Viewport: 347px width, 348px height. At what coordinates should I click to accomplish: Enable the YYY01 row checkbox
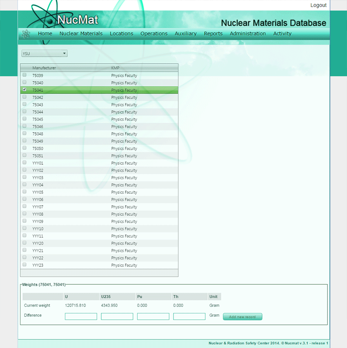(x=24, y=163)
